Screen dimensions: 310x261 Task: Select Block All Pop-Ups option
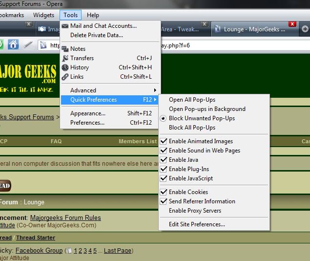[x=192, y=128]
